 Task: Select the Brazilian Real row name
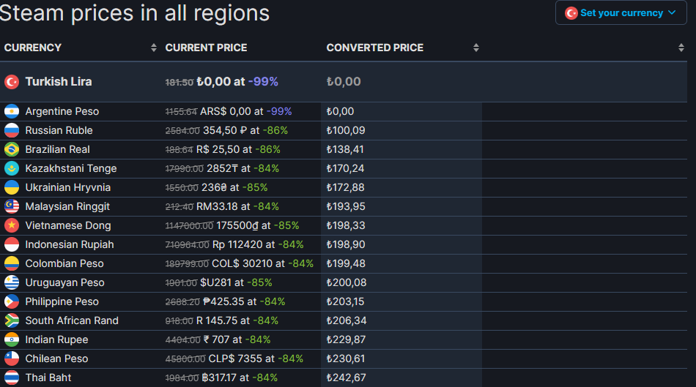point(58,149)
